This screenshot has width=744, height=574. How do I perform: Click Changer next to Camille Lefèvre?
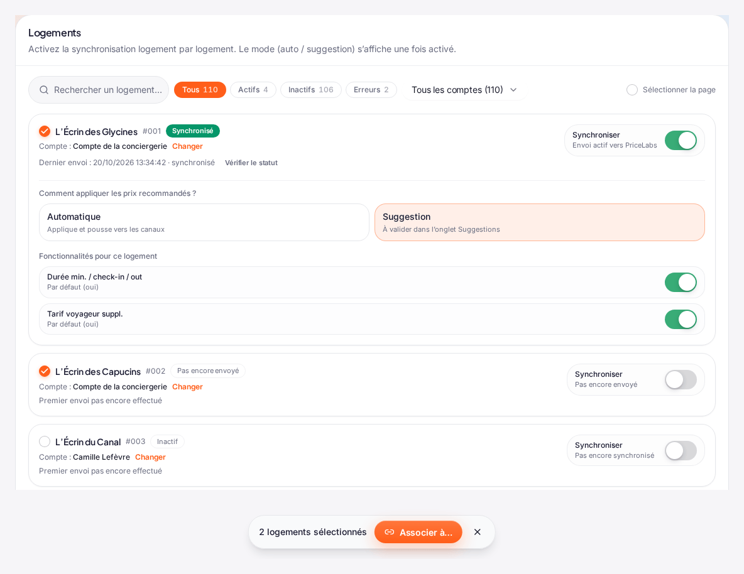coord(150,457)
